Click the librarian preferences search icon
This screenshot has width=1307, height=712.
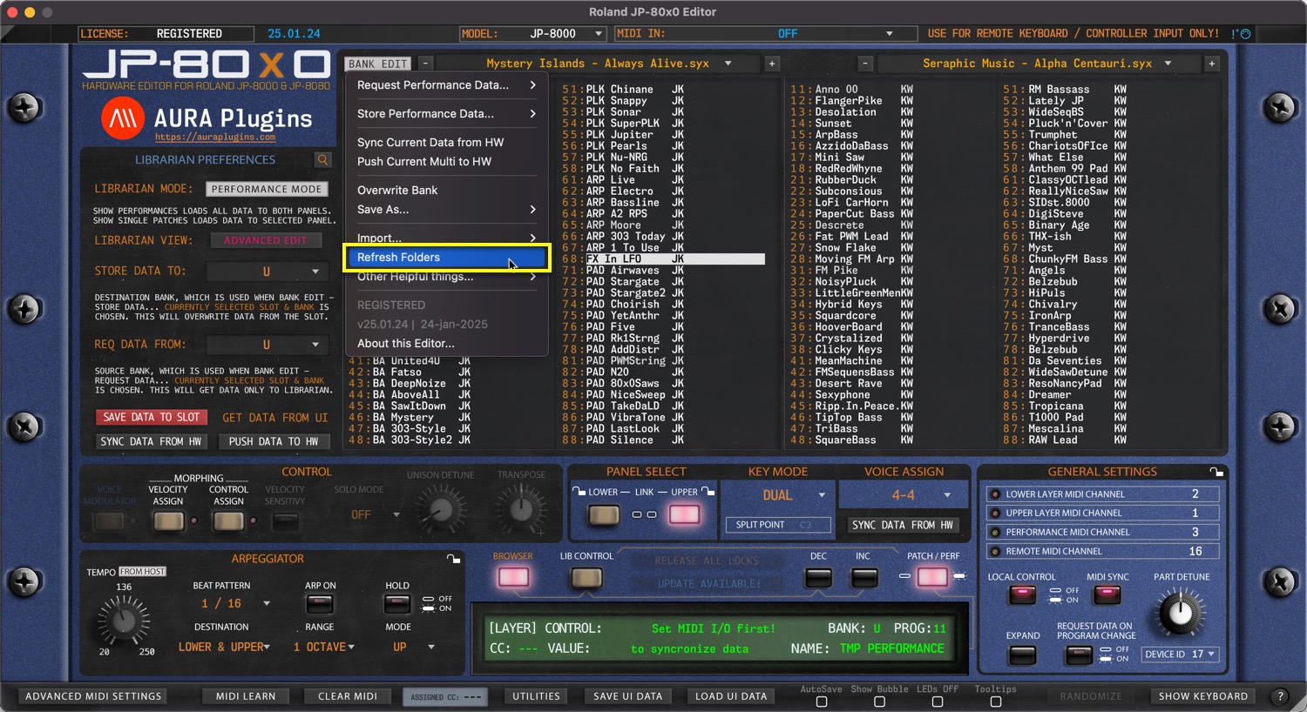322,160
